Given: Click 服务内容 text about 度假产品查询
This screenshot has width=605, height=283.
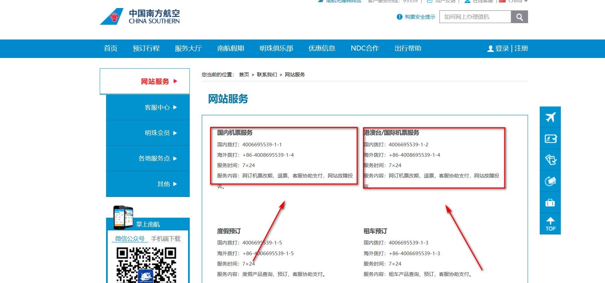Looking at the screenshot, I should click(272, 274).
